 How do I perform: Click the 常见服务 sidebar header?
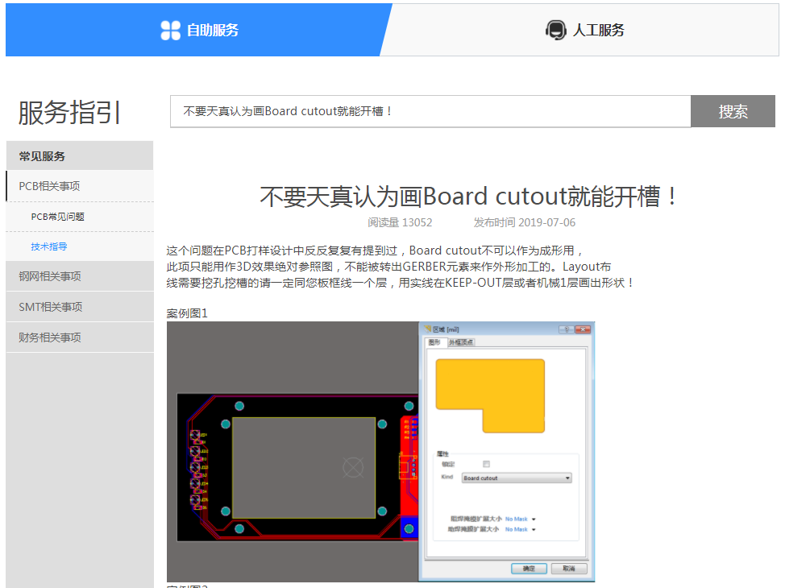click(80, 156)
